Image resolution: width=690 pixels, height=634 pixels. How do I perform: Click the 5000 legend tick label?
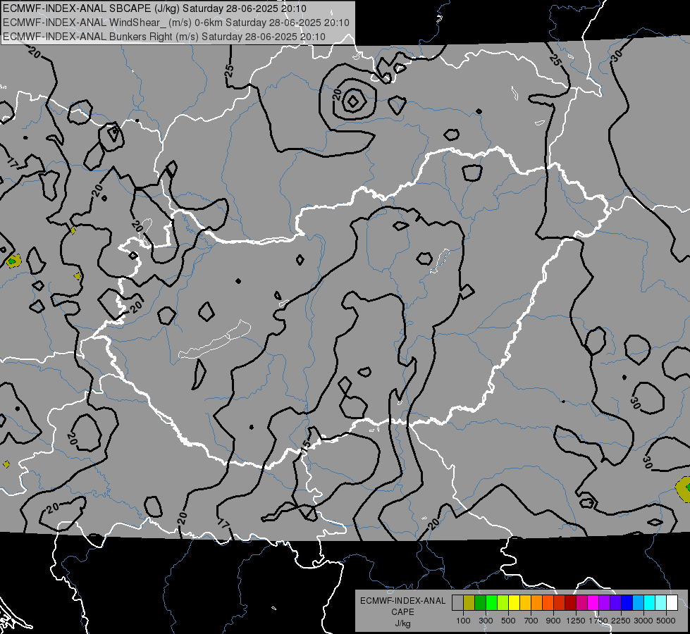666,621
